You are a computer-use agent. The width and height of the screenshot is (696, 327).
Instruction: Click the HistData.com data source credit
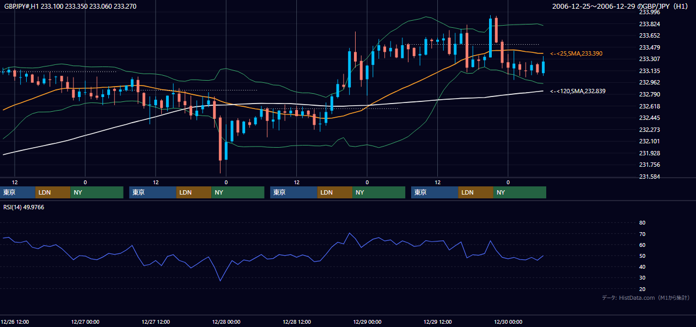(x=646, y=298)
